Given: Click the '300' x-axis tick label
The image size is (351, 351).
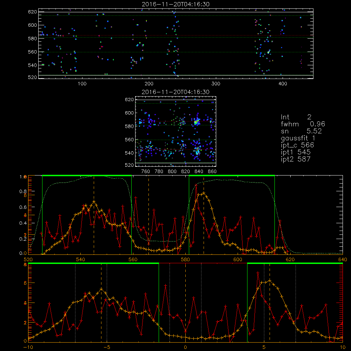Looking at the screenshot, I should click(x=216, y=84).
